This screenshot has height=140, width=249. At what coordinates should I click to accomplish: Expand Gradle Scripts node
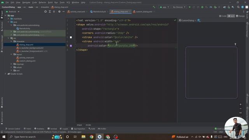click(x=5, y=74)
